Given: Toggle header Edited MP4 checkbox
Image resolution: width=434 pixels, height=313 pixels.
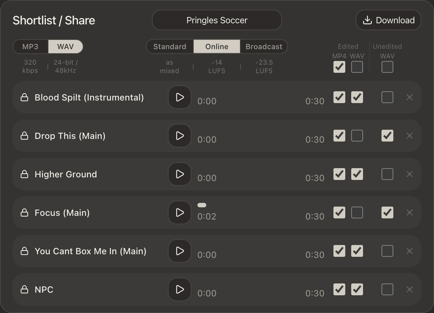Looking at the screenshot, I should (339, 67).
